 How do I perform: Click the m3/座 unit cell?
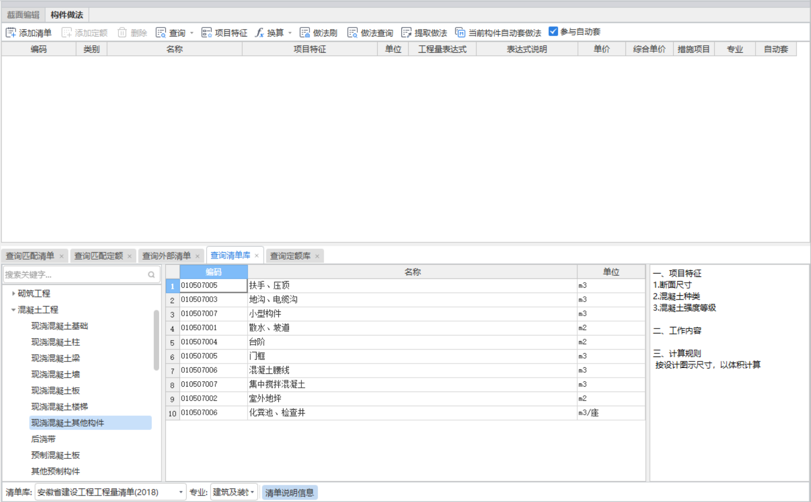(x=611, y=413)
